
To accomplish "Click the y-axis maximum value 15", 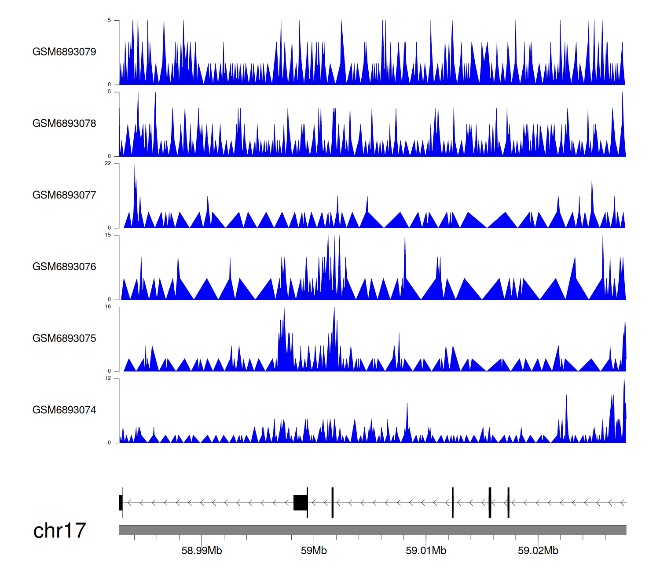I will click(108, 235).
